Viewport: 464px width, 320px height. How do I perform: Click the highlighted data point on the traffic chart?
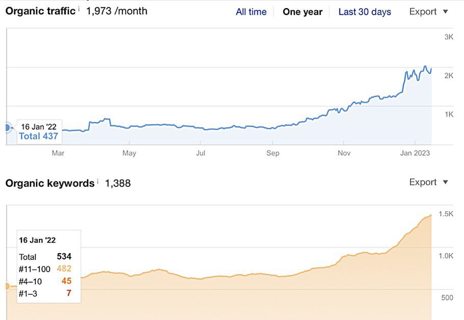point(7,127)
